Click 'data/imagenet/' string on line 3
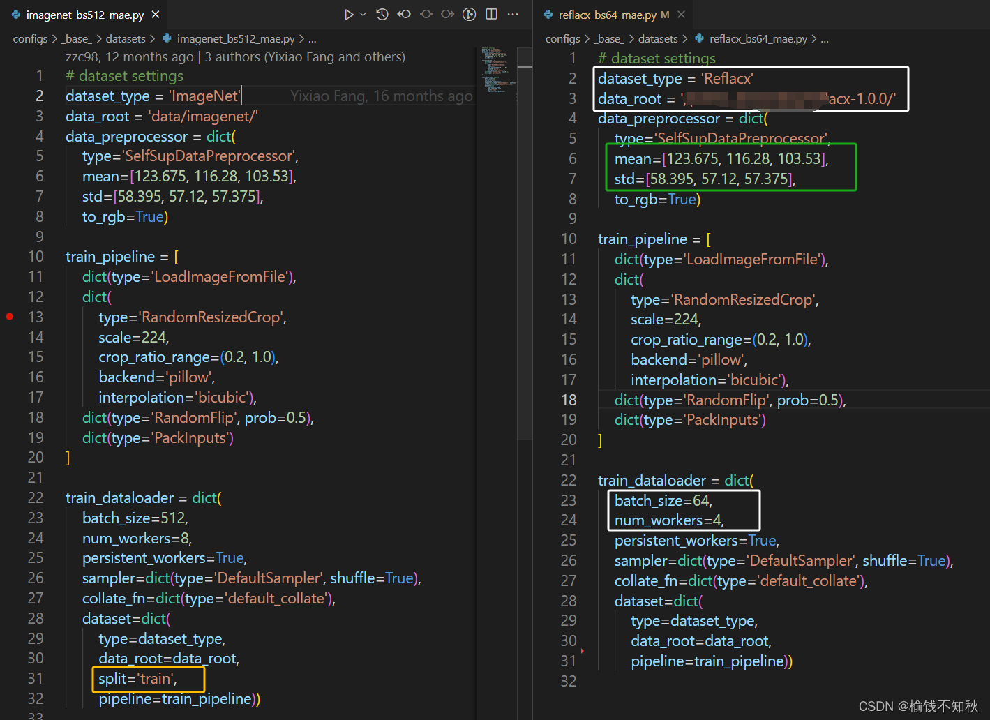Screen dimensions: 990x720 (203, 117)
